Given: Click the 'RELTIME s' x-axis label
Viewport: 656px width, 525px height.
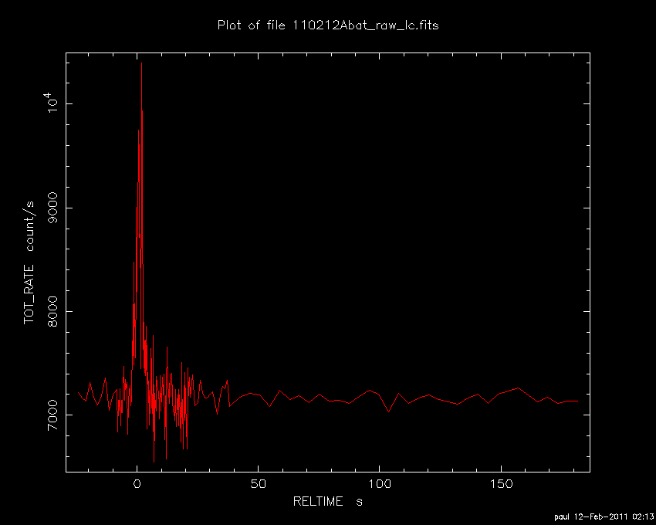Looking at the screenshot, I should pos(327,501).
